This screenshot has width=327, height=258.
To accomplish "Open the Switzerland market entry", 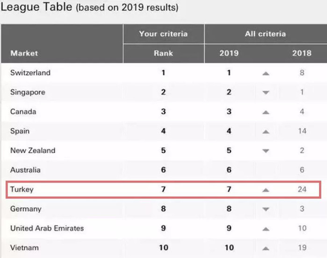I will (30, 73).
